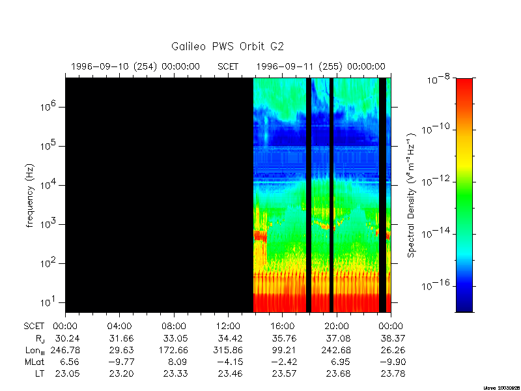Click the RJ value 34.42

(x=230, y=338)
